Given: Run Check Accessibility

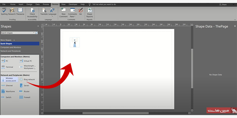Looking at the screenshot, I should coord(32,12).
